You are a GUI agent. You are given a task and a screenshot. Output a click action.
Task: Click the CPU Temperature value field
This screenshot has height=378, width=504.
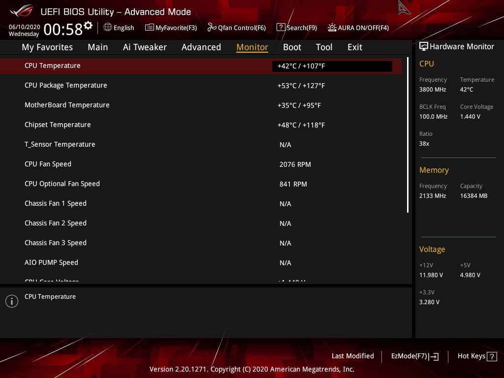(x=332, y=66)
